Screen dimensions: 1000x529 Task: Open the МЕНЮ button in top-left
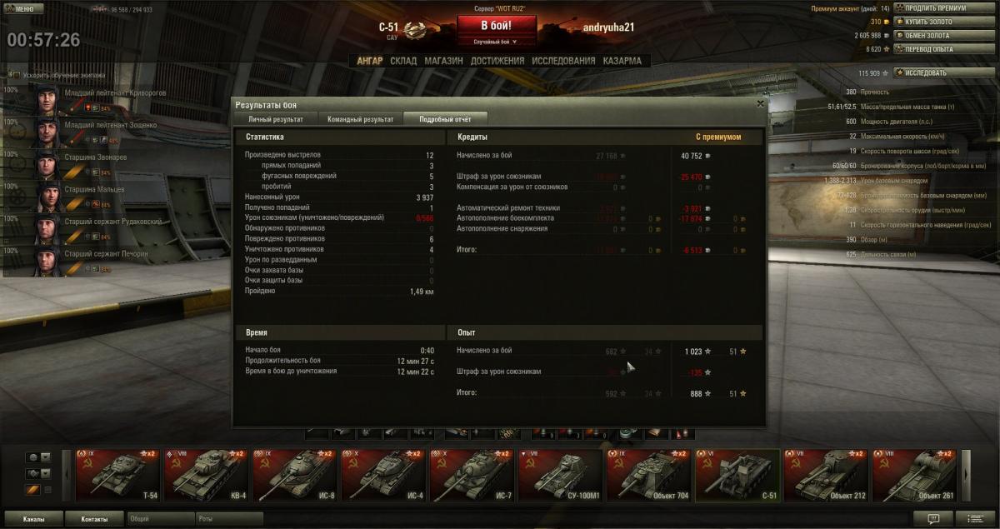(22, 8)
